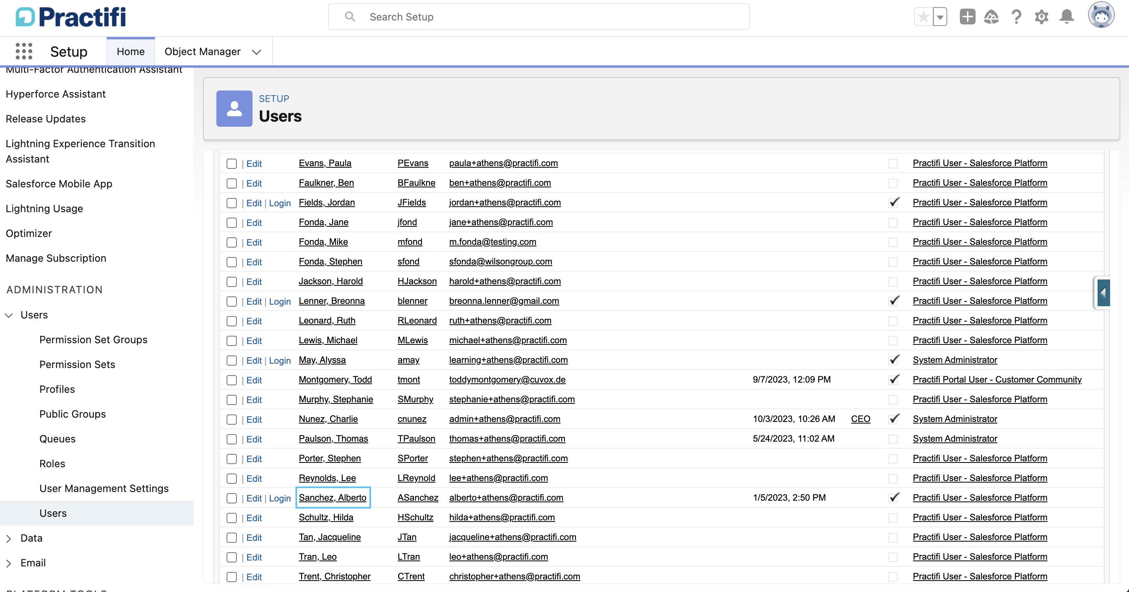Open the Setup gear icon
The image size is (1129, 592).
point(1041,17)
